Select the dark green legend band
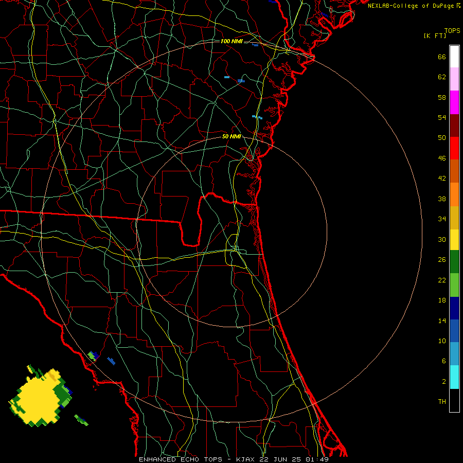The height and width of the screenshot is (463, 463). pos(454,262)
